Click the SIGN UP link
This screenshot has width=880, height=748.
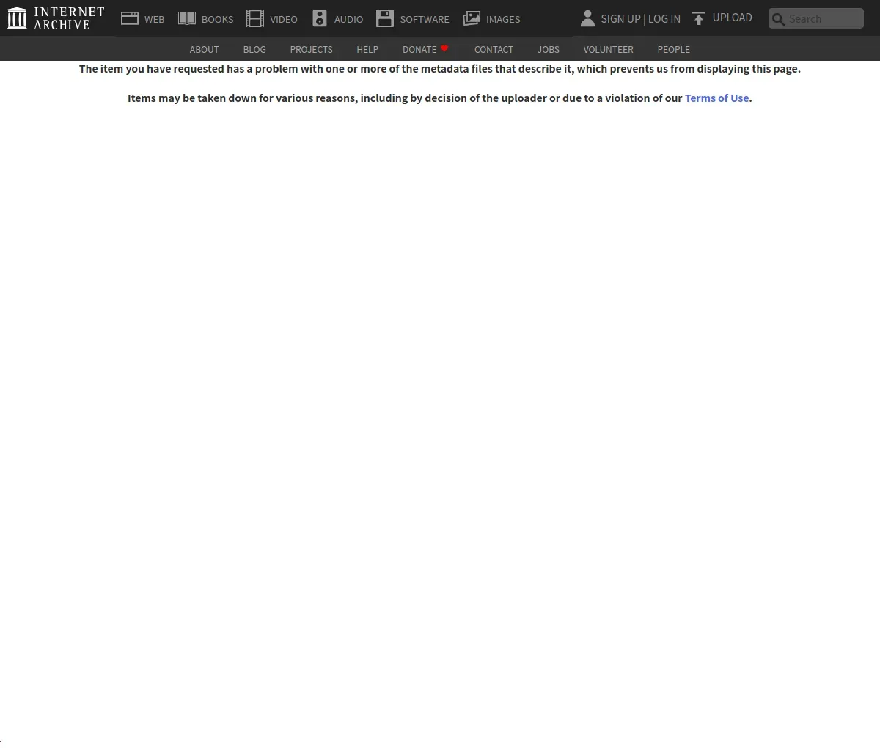[620, 19]
